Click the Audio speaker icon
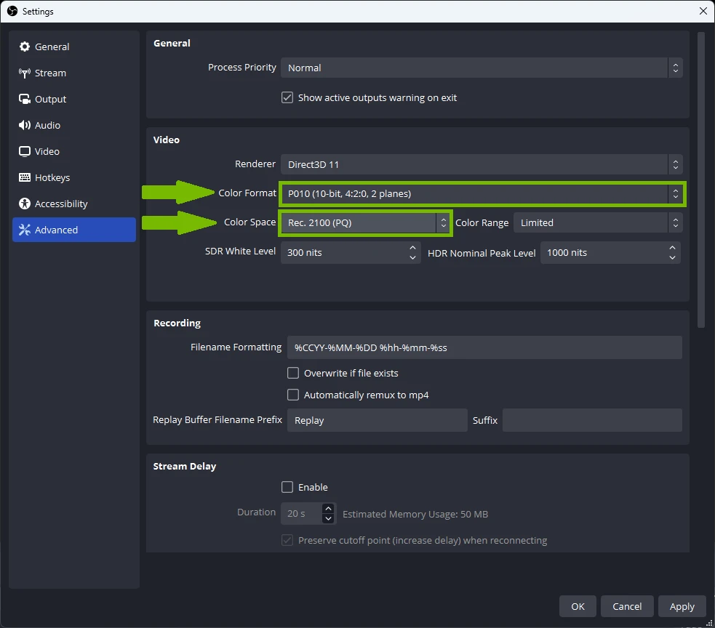Image resolution: width=715 pixels, height=628 pixels. point(25,125)
